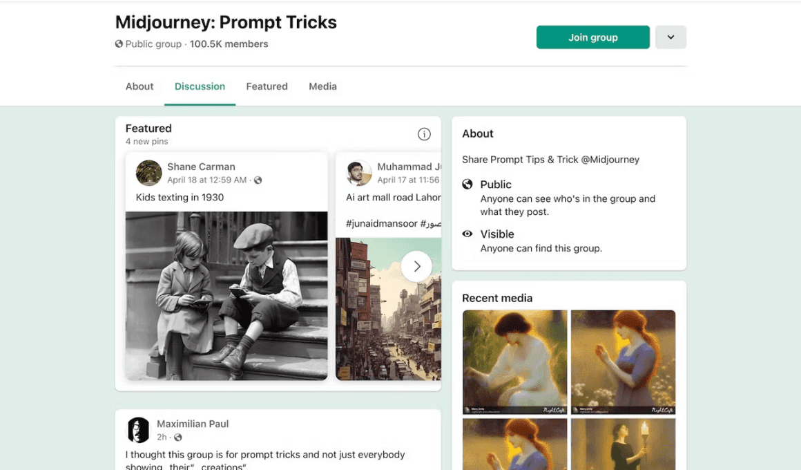The image size is (801, 470).
Task: Click the 100.5K members count
Action: click(x=229, y=44)
